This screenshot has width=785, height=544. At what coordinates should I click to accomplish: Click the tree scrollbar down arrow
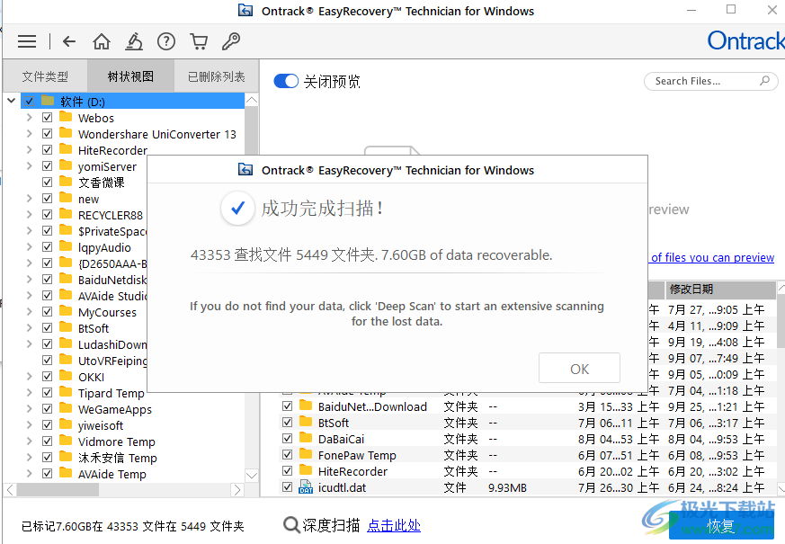252,475
